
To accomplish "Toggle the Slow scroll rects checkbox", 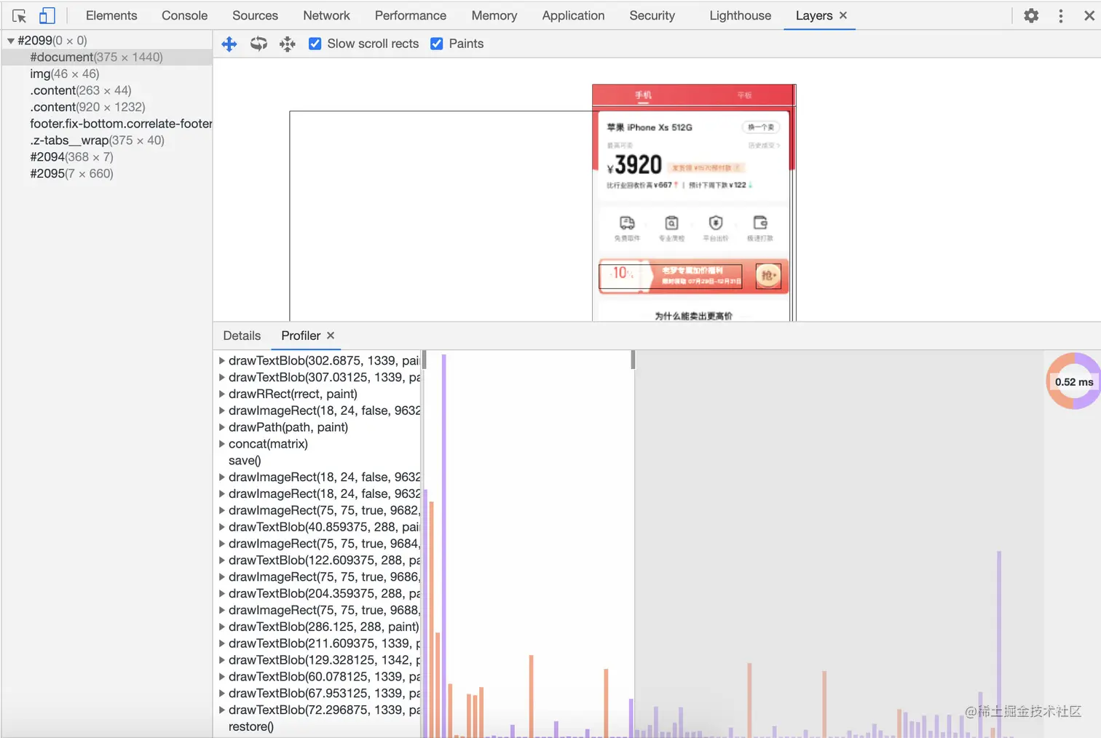I will pos(315,44).
